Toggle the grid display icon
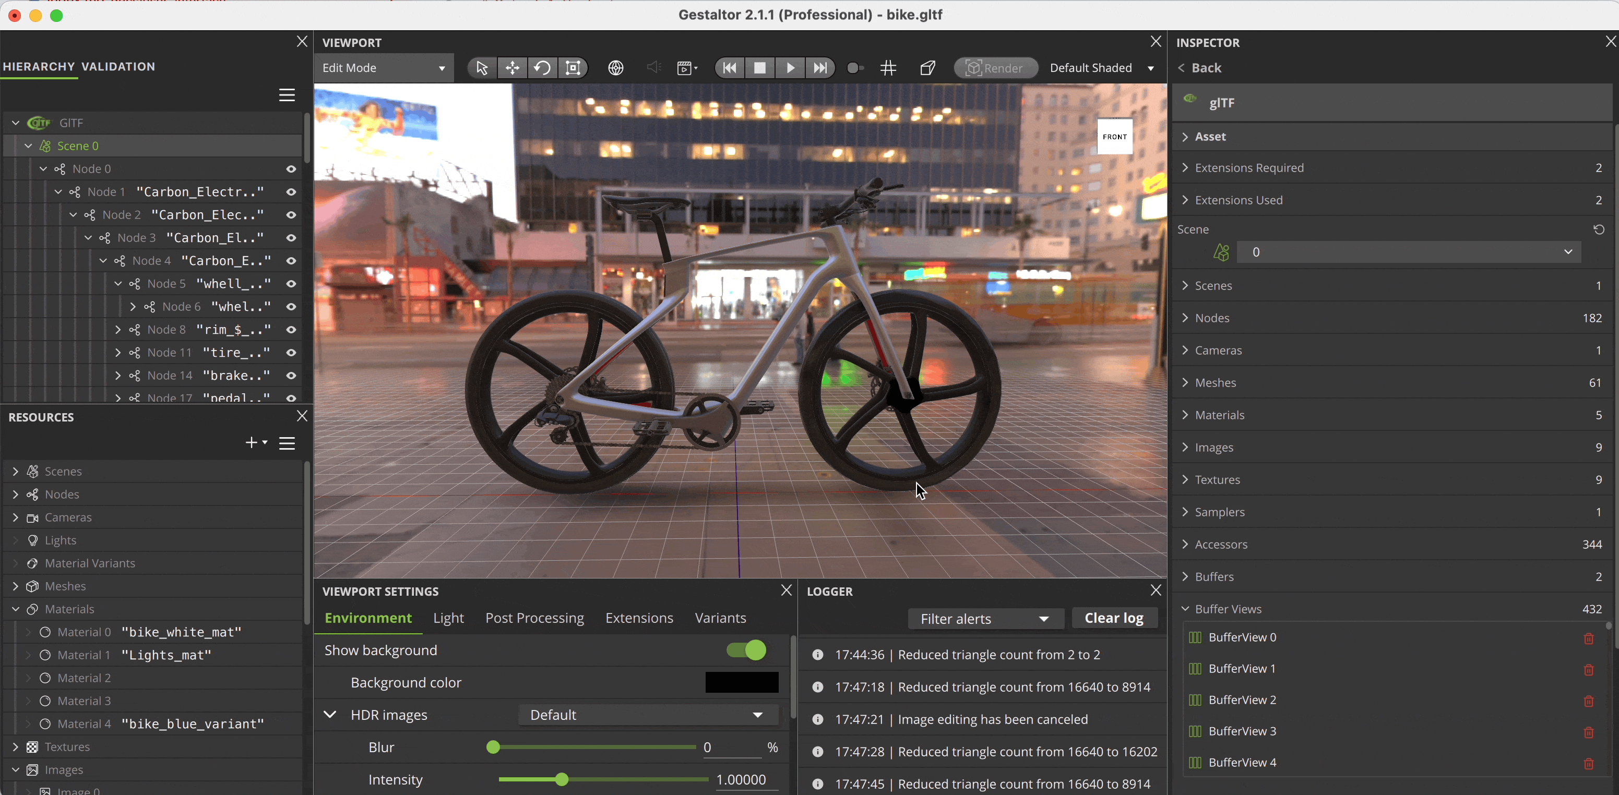 click(x=888, y=68)
